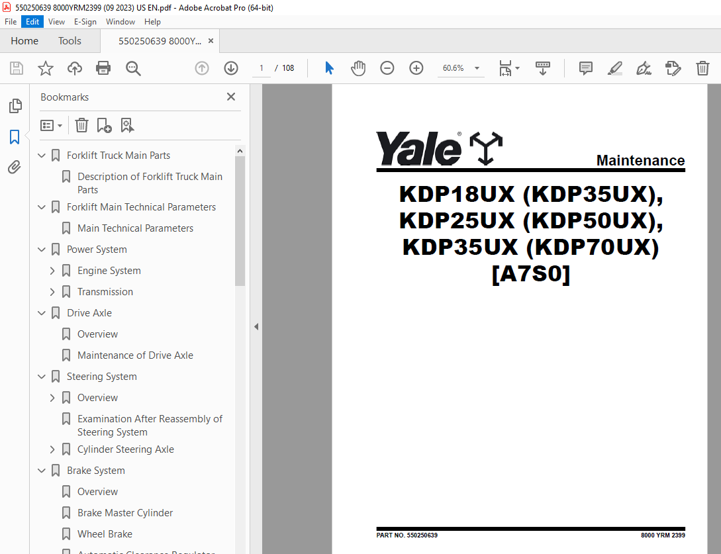
Task: Click the Edit PDF toolbar icon
Action: (x=673, y=68)
